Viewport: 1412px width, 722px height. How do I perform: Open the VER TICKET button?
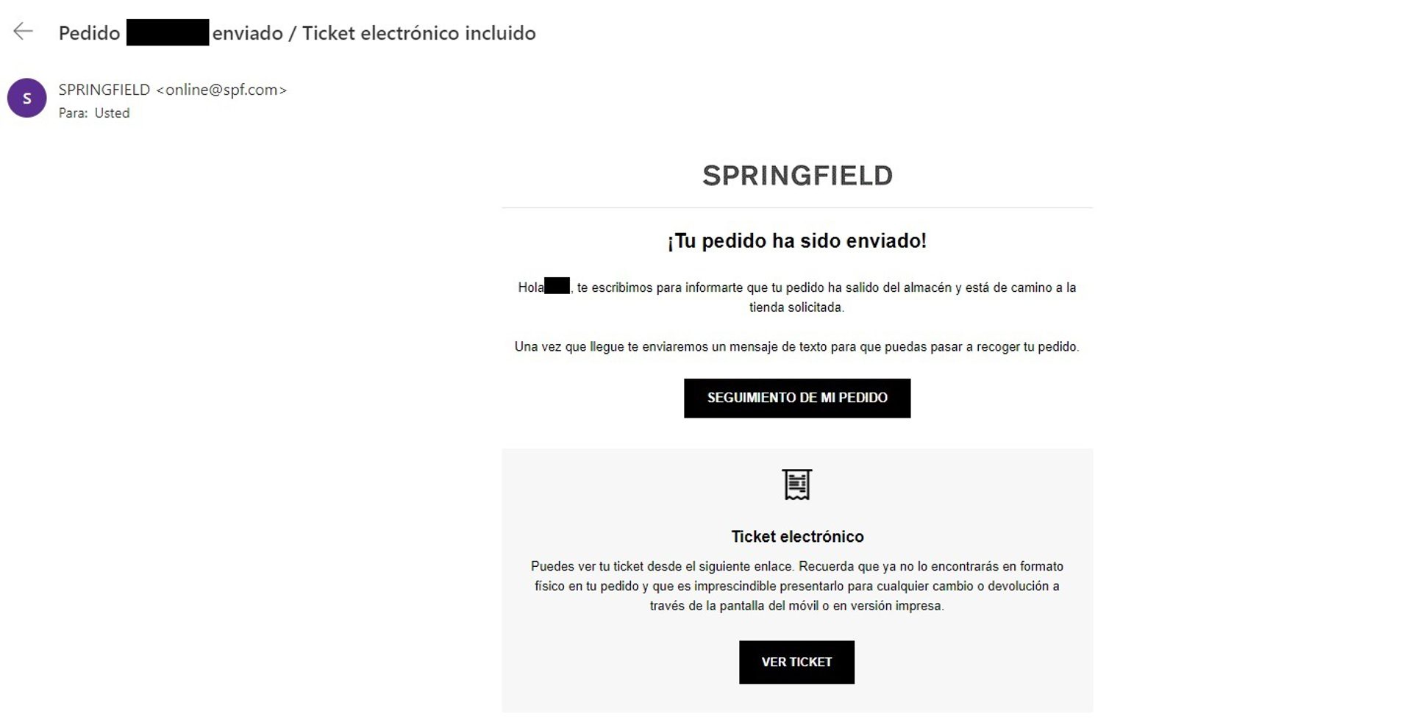click(796, 662)
